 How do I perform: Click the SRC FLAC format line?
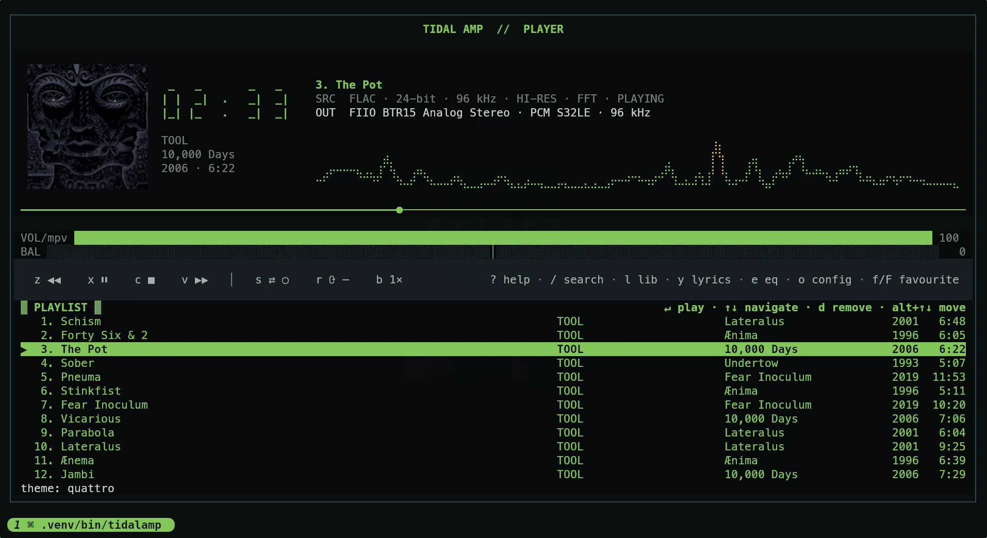pyautogui.click(x=490, y=99)
